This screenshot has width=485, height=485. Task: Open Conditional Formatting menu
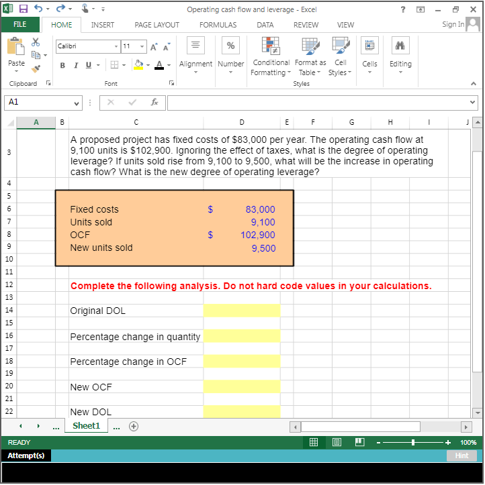[271, 56]
